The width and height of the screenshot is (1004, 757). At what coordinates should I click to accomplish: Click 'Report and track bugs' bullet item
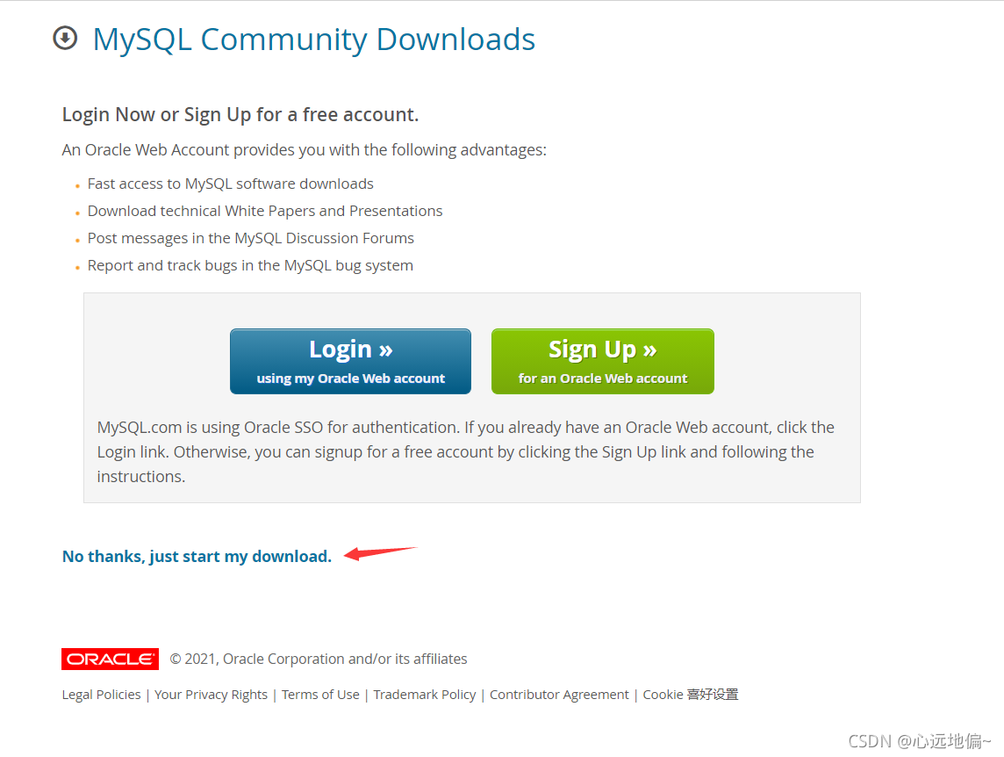[x=250, y=266]
